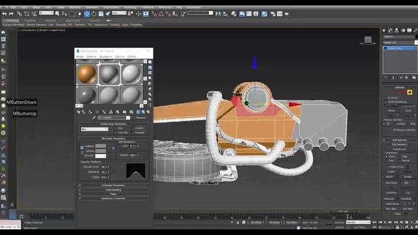The image size is (418, 235).
Task: Click the Select and Place icon
Action: point(108,14)
